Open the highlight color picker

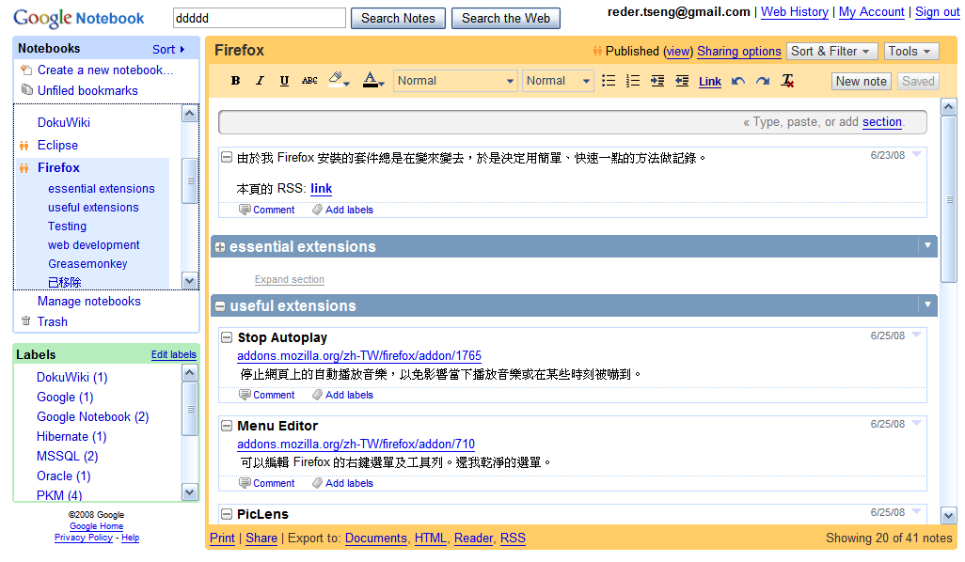click(x=339, y=80)
